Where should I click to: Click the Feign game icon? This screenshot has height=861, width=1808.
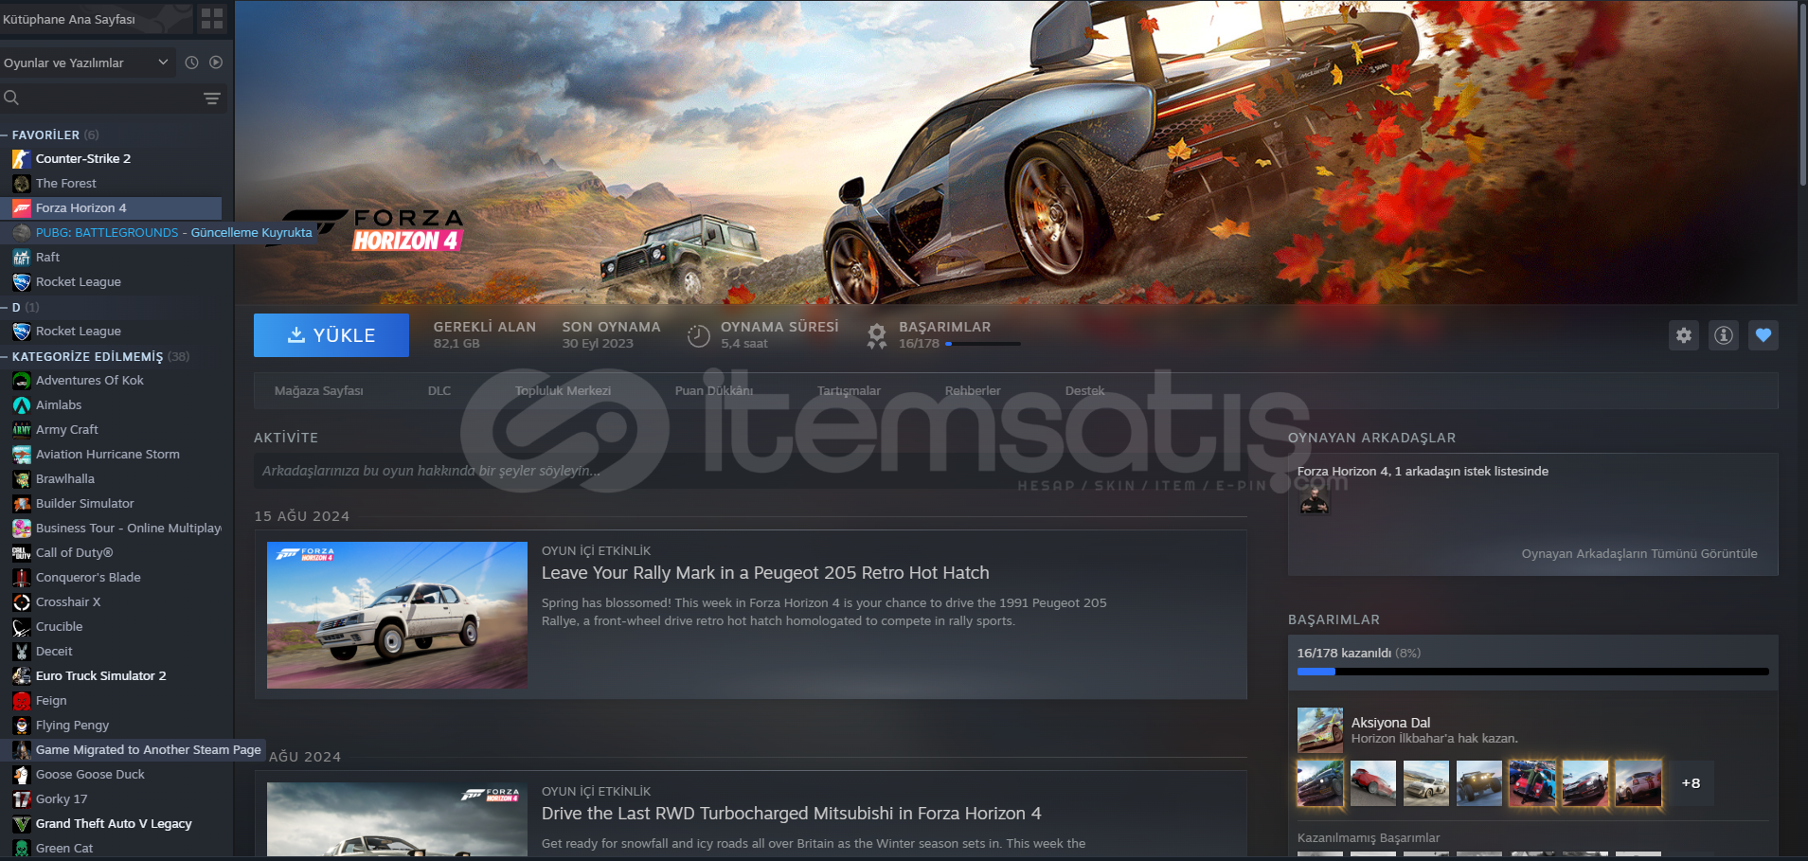[x=22, y=701]
